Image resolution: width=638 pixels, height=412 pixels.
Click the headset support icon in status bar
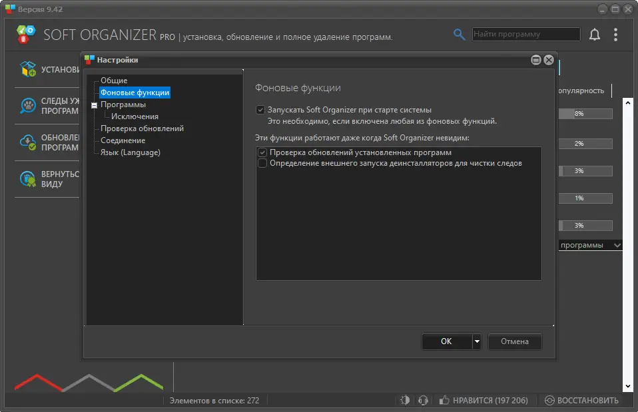coord(423,400)
